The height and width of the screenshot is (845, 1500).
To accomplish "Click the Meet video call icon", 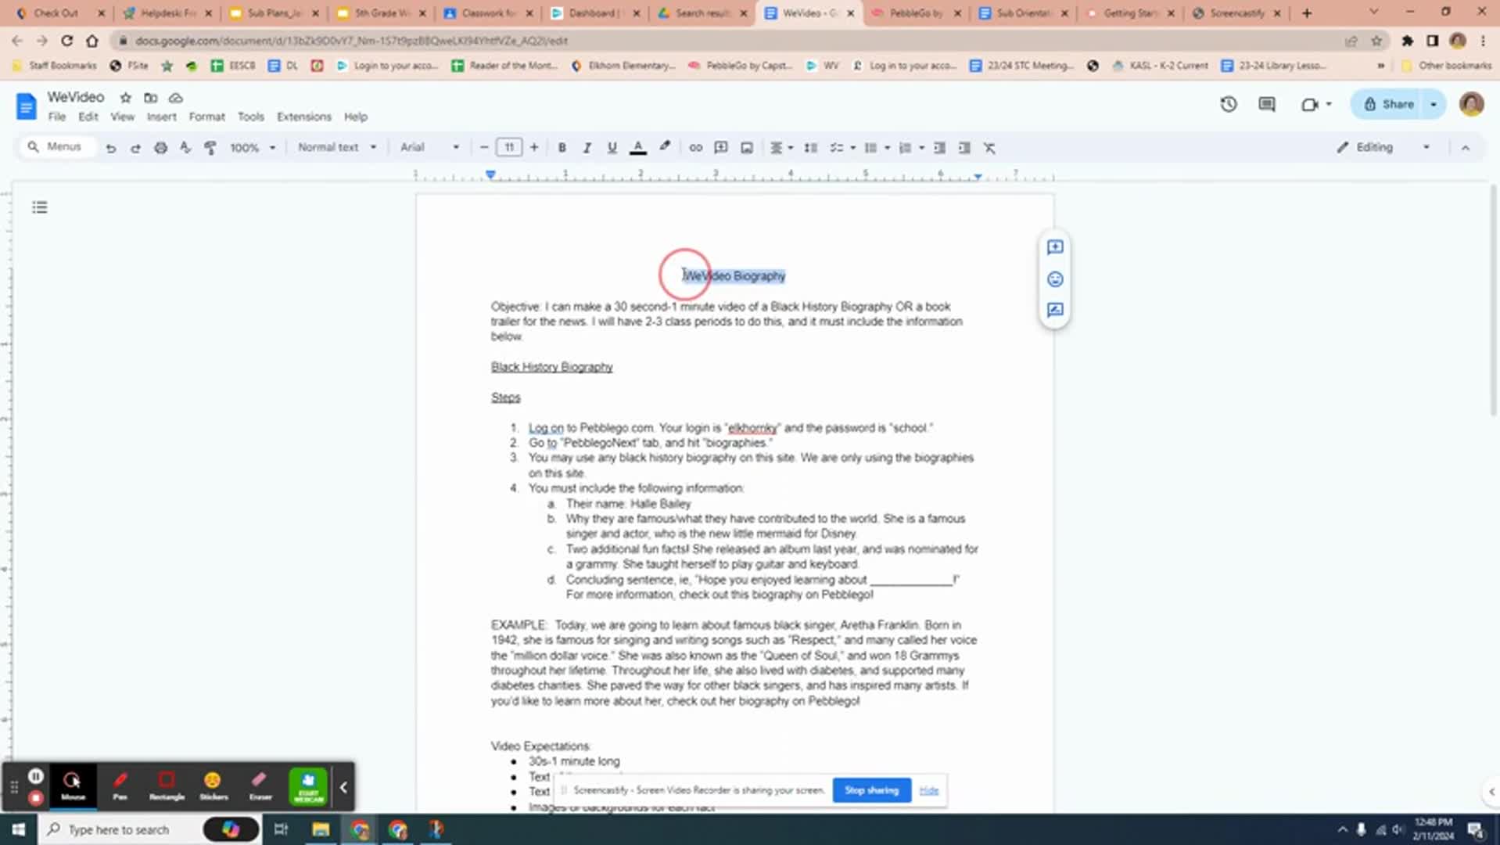I will click(x=1310, y=104).
